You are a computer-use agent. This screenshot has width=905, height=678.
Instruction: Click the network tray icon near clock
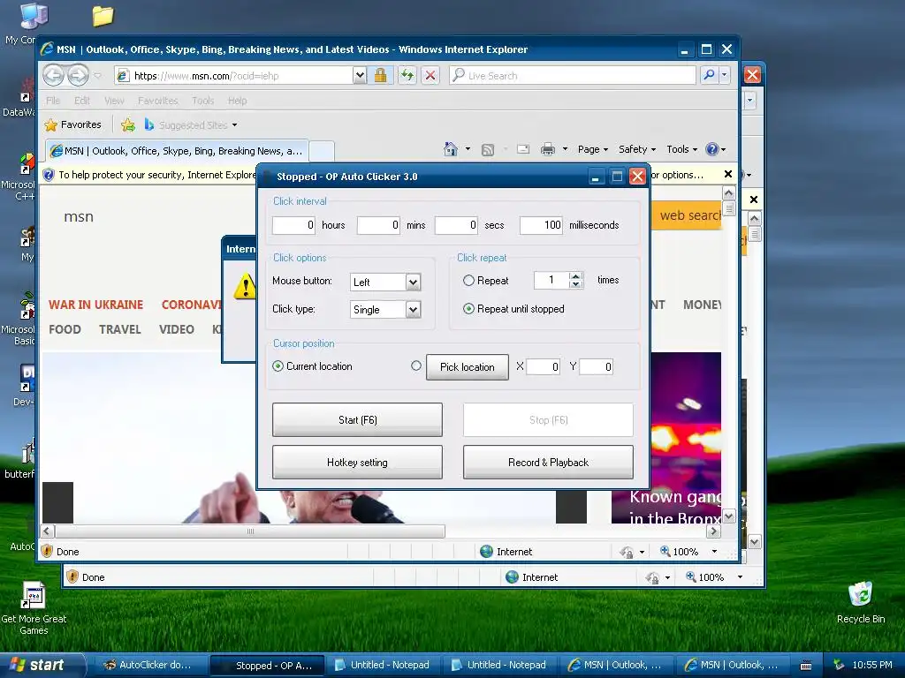pyautogui.click(x=840, y=665)
